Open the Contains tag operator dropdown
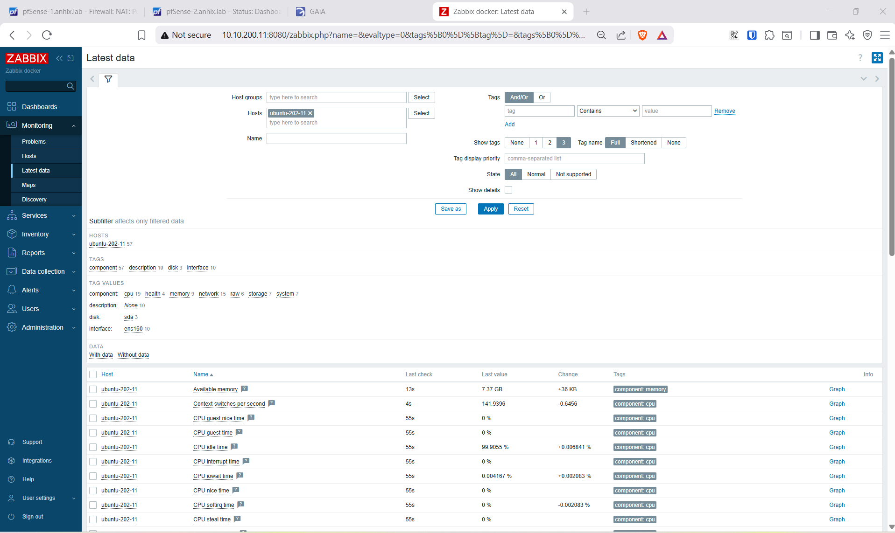Image resolution: width=895 pixels, height=533 pixels. 608,111
